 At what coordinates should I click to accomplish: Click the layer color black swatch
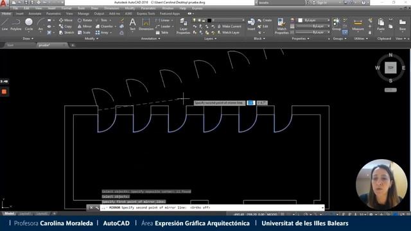(x=209, y=20)
